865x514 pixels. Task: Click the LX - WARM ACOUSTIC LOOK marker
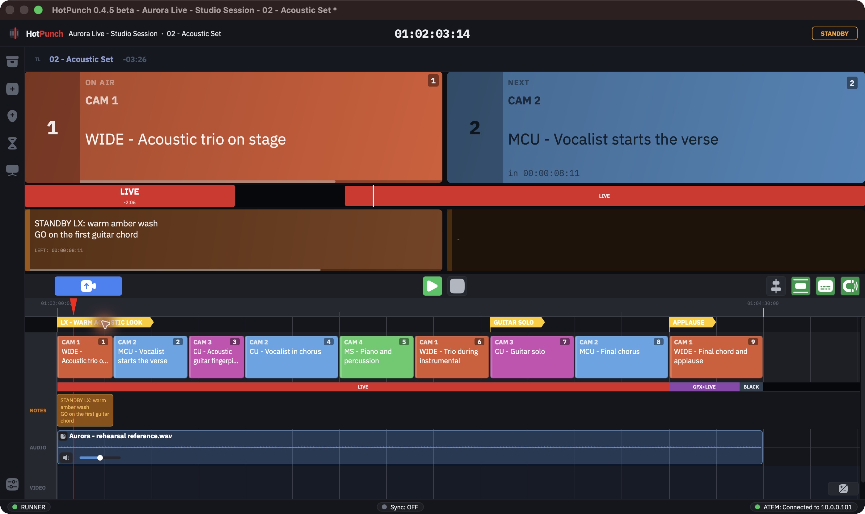(105, 322)
